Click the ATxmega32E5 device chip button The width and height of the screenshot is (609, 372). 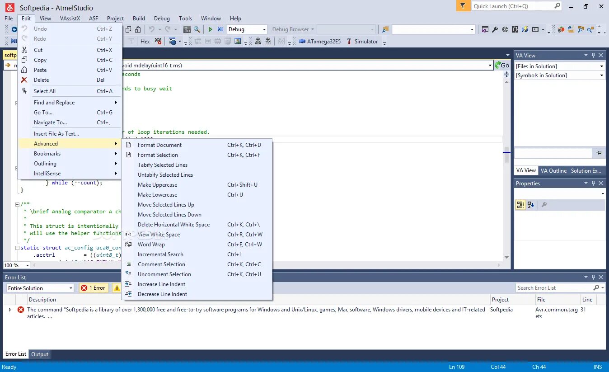[x=319, y=41]
